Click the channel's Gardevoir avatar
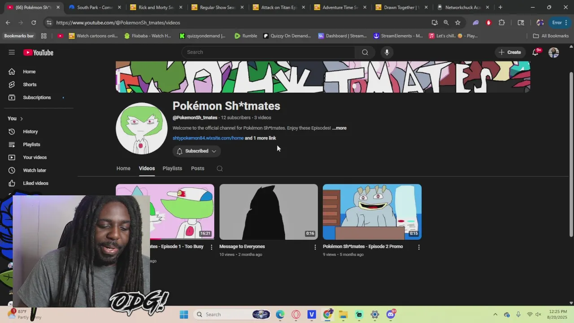 click(142, 129)
